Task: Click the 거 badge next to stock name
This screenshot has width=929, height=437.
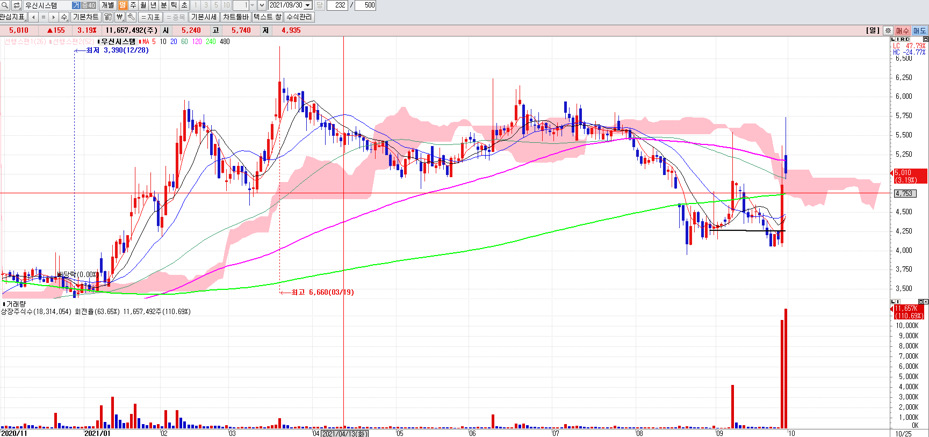Action: [76, 5]
